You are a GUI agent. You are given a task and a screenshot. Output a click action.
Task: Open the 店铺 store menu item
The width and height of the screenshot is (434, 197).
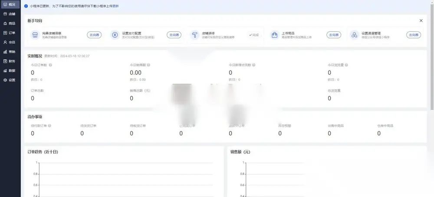click(x=10, y=14)
